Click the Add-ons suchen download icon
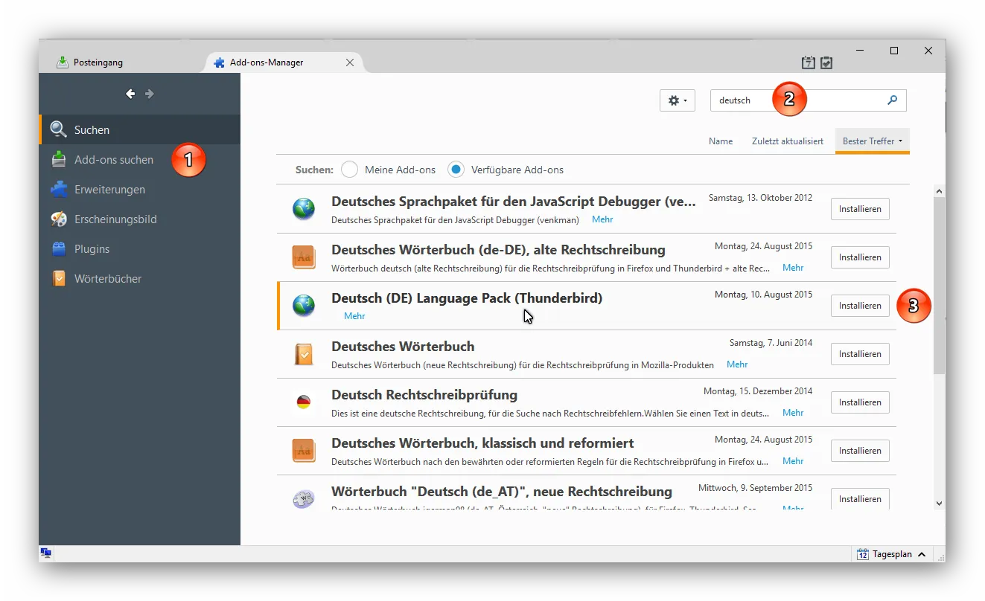Screen dimensions: 985x601 [58, 159]
